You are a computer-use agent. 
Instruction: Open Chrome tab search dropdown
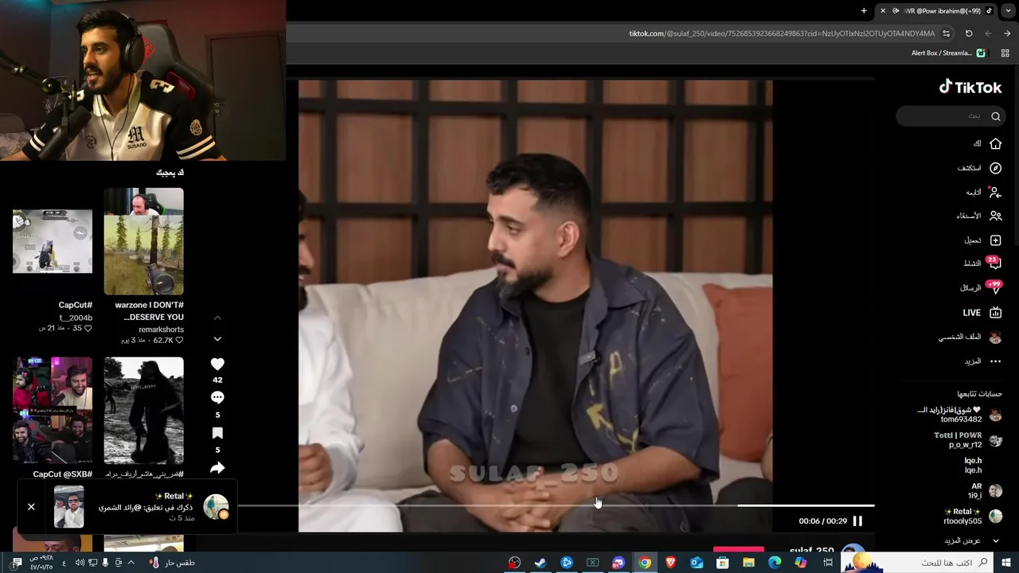pos(1007,11)
